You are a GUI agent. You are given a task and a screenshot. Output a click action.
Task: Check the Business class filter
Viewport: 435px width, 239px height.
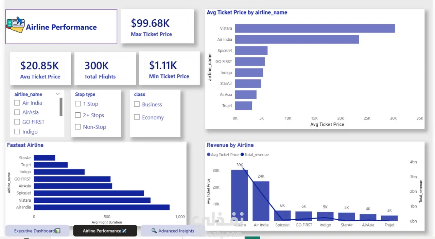click(137, 104)
